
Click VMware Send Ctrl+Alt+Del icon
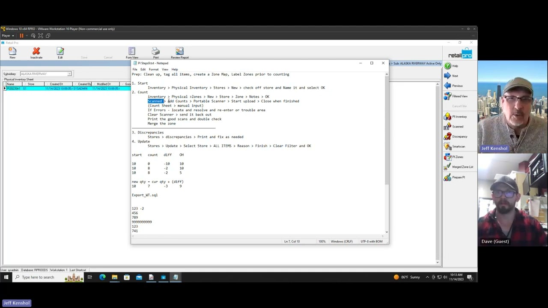[33, 36]
